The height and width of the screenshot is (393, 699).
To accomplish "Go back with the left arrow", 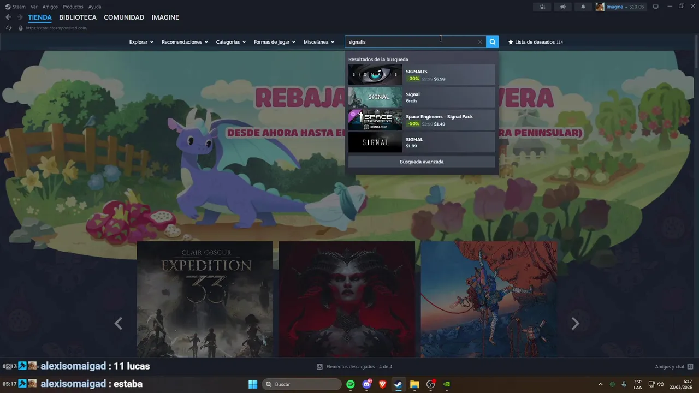I will coord(8,17).
